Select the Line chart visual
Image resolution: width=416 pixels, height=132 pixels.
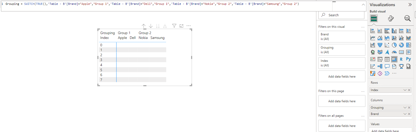373,38
